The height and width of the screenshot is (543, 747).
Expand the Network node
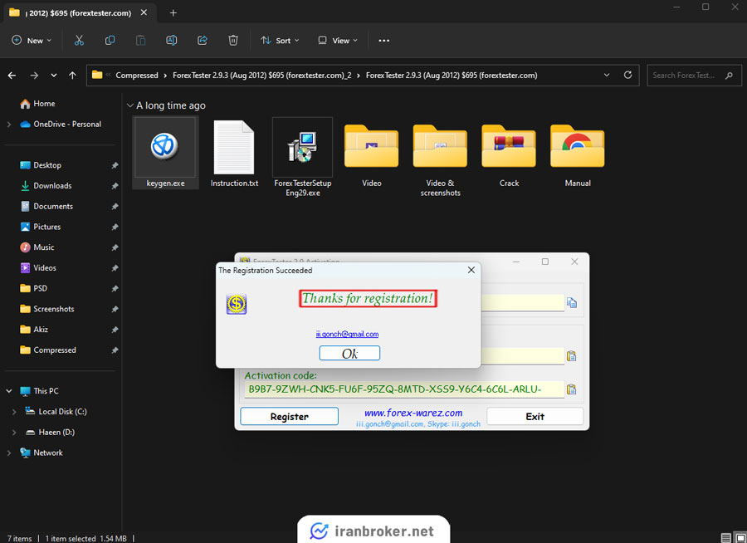pyautogui.click(x=8, y=452)
